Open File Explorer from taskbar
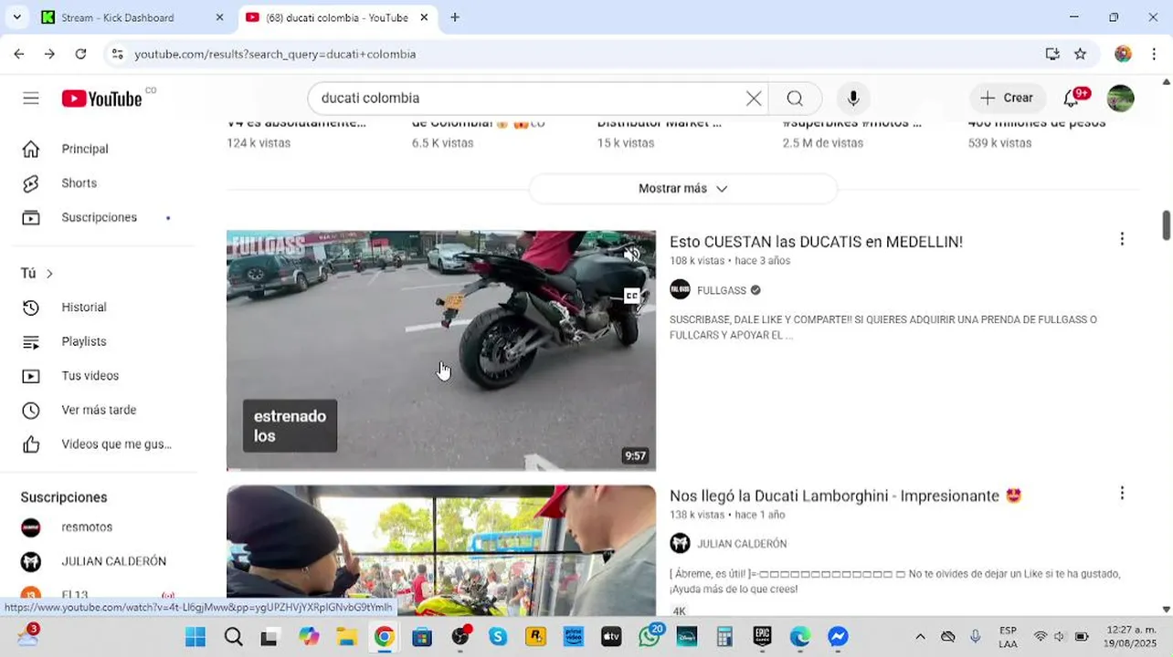This screenshot has height=657, width=1173. point(346,637)
